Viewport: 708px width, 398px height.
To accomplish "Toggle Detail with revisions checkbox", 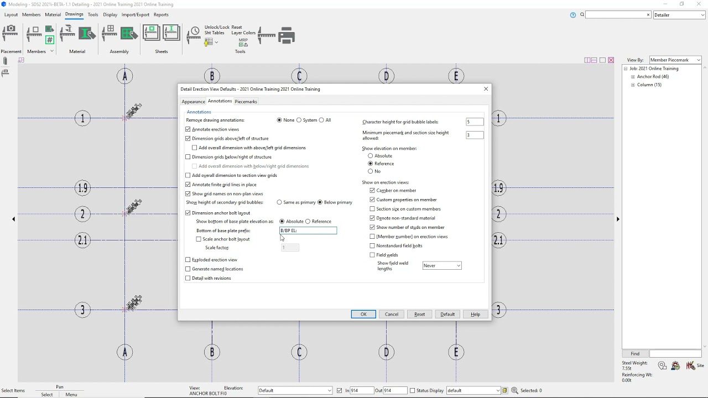I will point(188,278).
